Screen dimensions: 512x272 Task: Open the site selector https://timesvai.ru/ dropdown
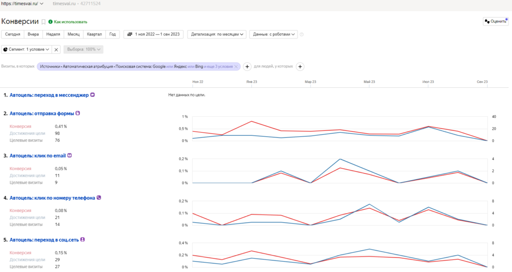[x=22, y=3]
